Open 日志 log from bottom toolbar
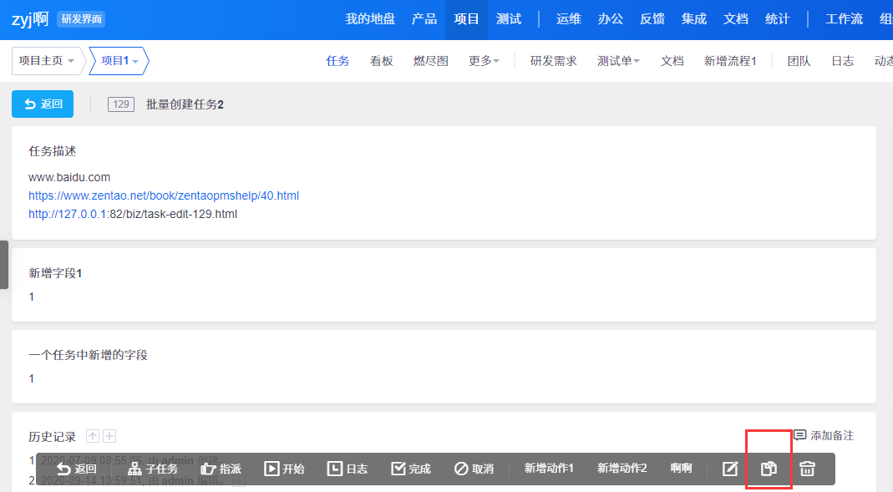The height and width of the screenshot is (492, 893). coord(348,469)
